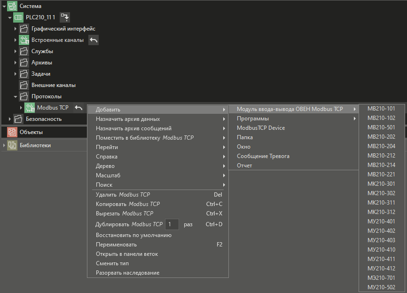This screenshot has width=407, height=293.
Task: Open the Масштаб submenu
Action: [158, 175]
